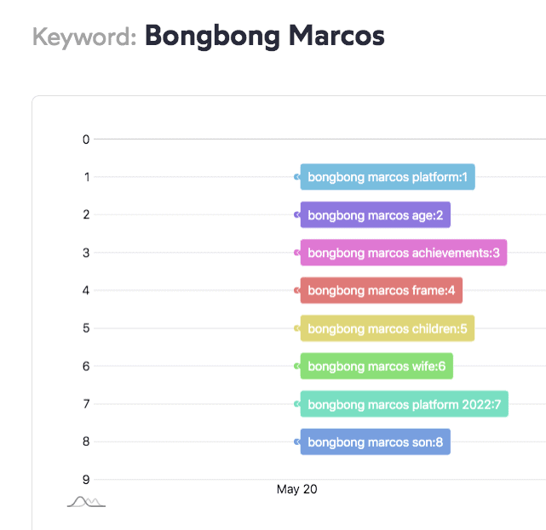Viewport: 546px width, 530px height.
Task: Click the chart-type wave icon below the chart
Action: point(86,502)
